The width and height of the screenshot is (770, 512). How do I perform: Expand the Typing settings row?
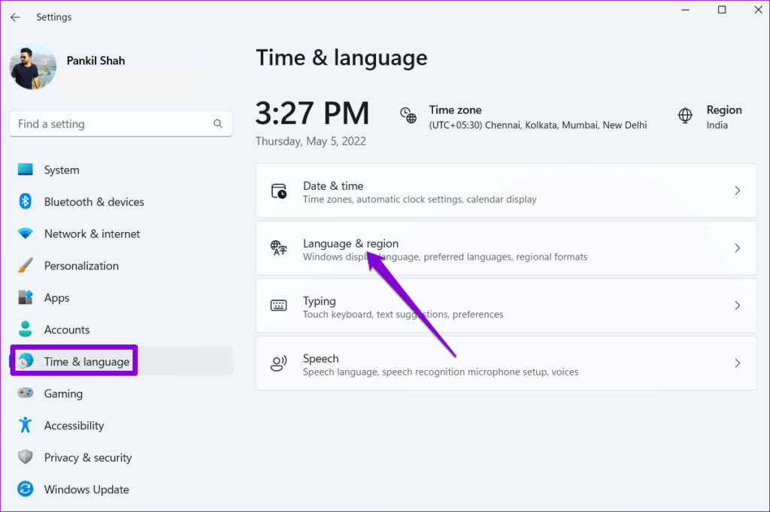[x=505, y=305]
